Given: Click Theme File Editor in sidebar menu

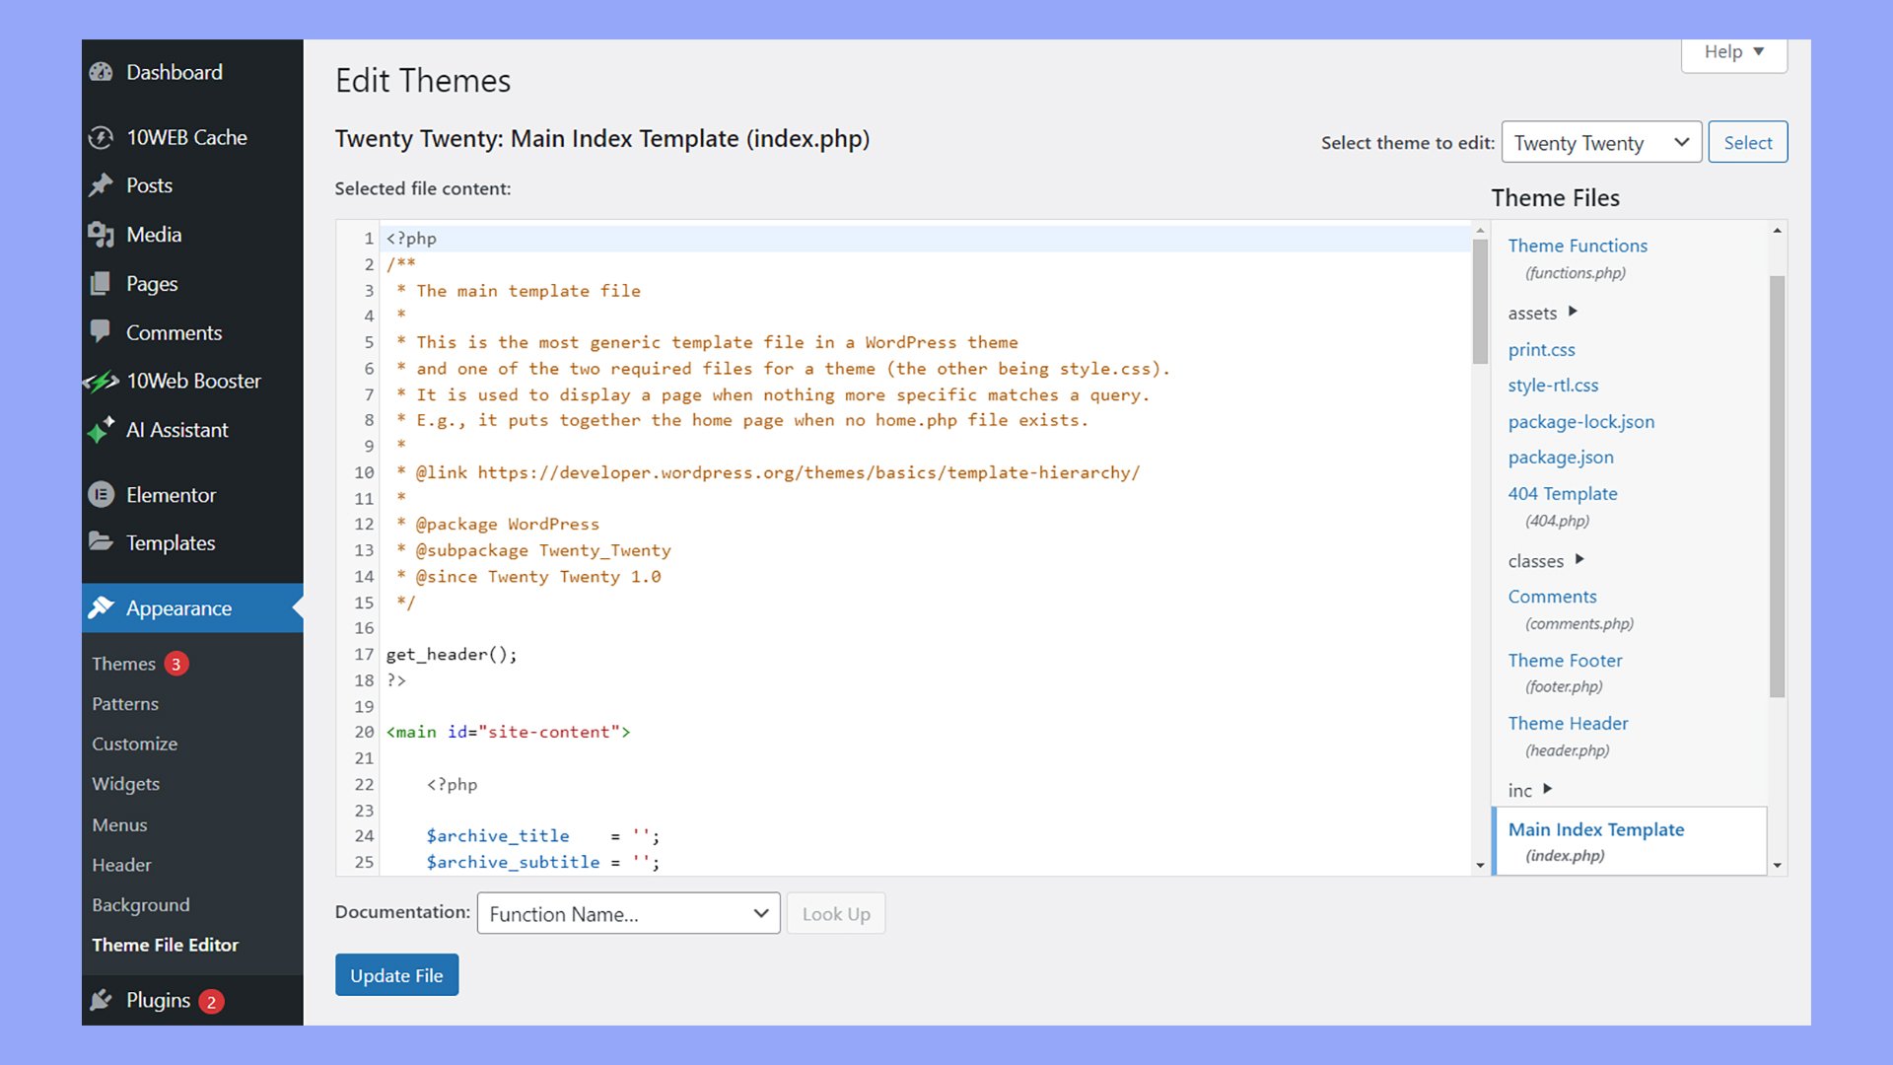Looking at the screenshot, I should click(x=165, y=944).
